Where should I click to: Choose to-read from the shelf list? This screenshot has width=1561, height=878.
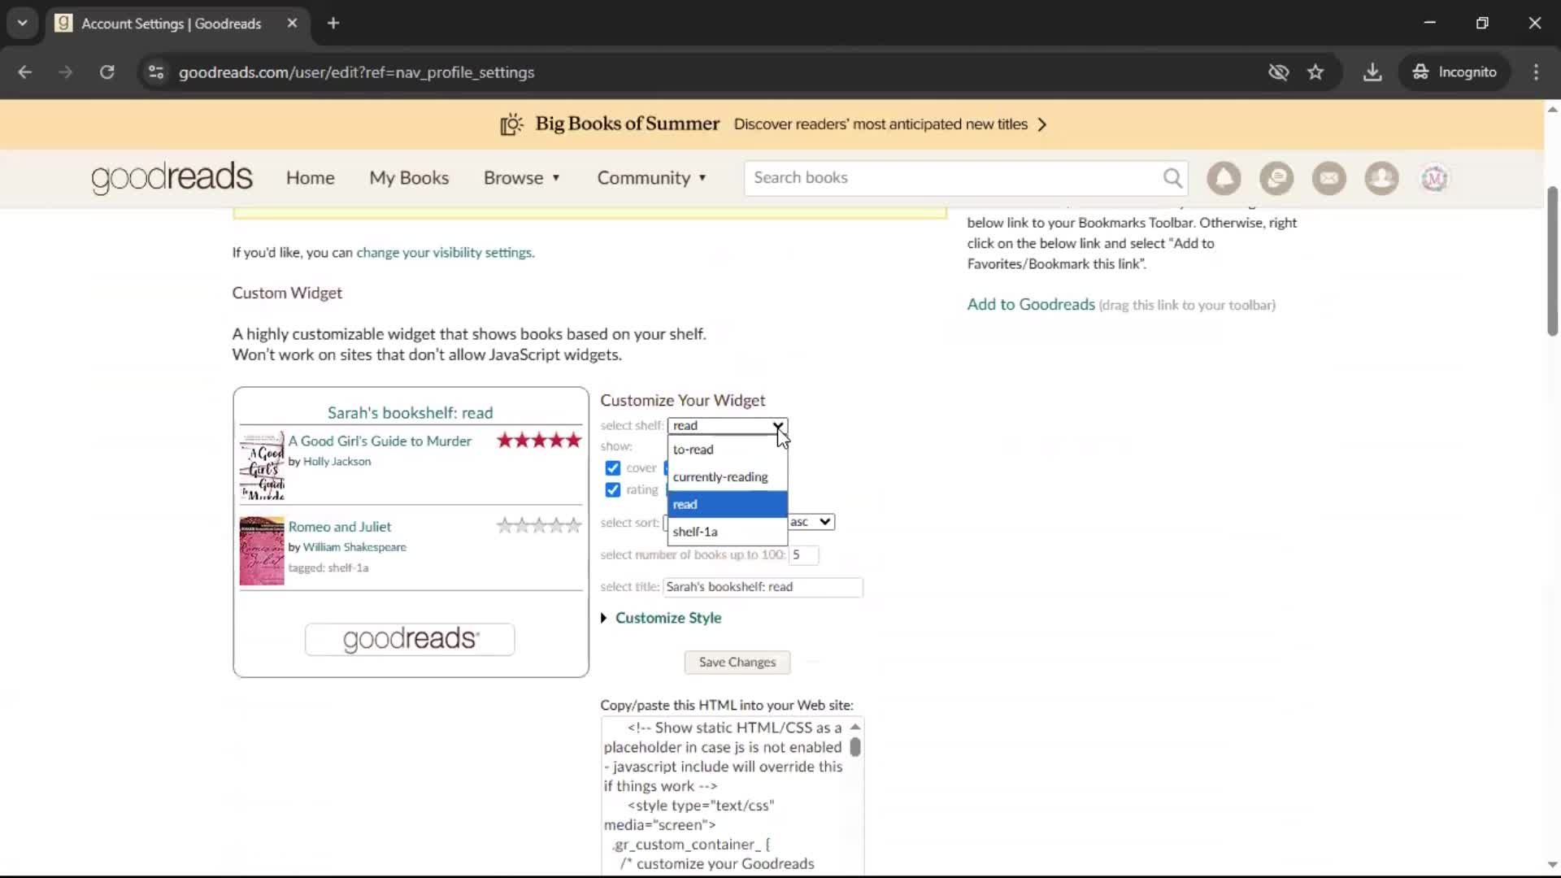point(728,450)
